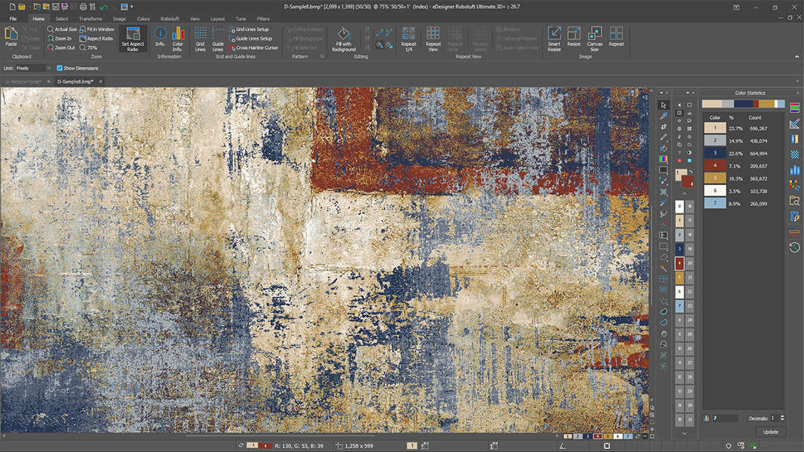The image size is (804, 452).
Task: Select color 4 red swatch in Color Statistics
Action: (x=715, y=165)
